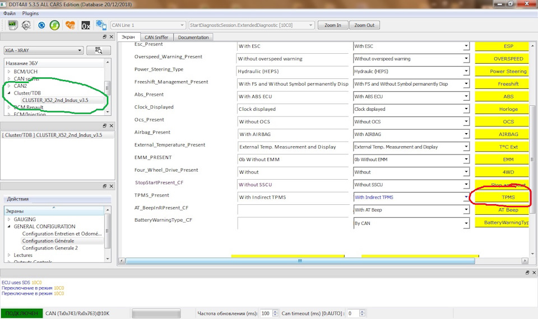Open the TPMS_Present value dropdown

click(x=466, y=197)
